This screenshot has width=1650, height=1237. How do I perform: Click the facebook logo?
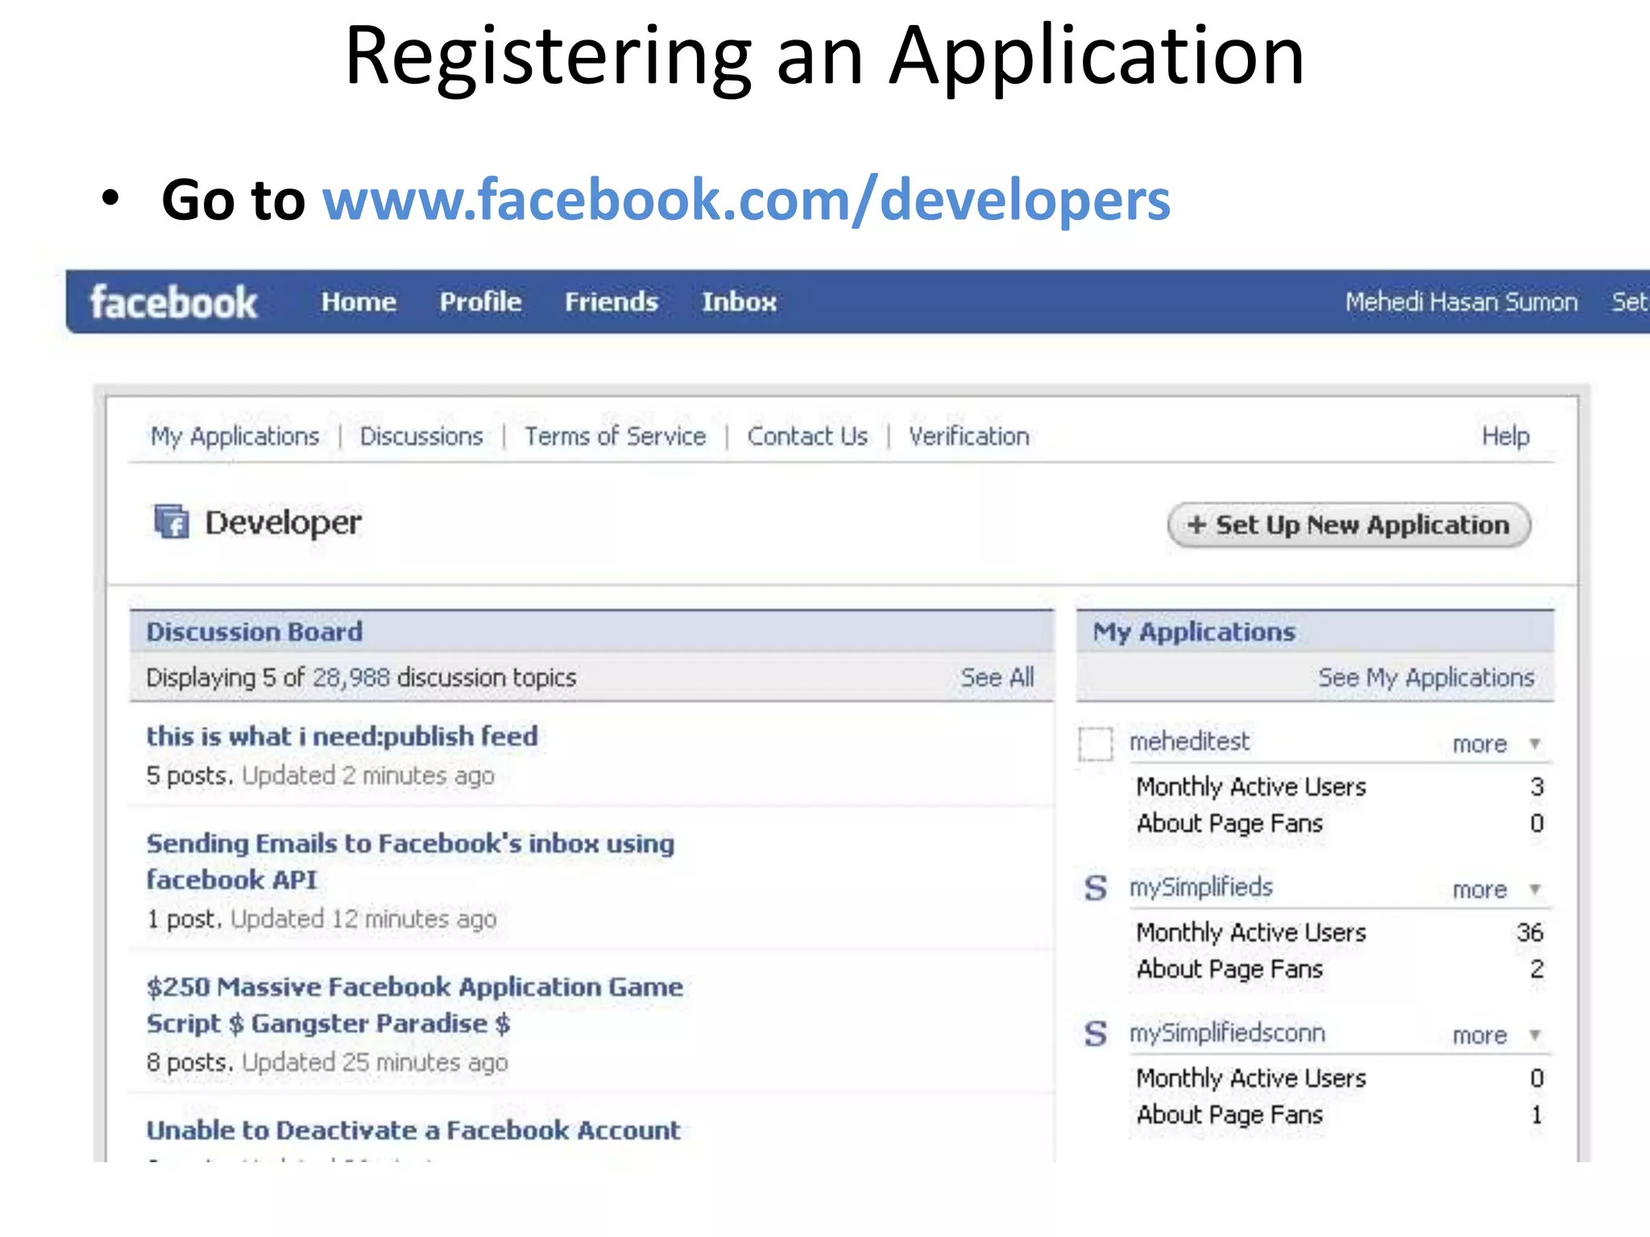click(173, 302)
